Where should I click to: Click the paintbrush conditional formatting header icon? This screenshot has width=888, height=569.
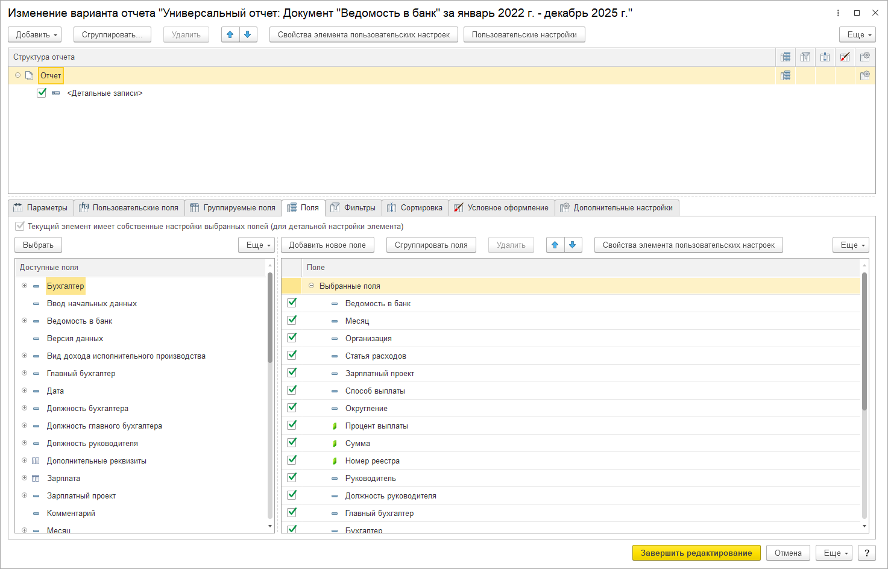[845, 57]
